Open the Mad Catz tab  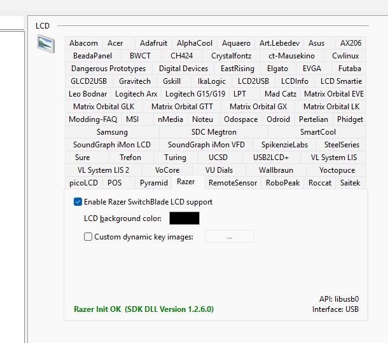tap(281, 94)
